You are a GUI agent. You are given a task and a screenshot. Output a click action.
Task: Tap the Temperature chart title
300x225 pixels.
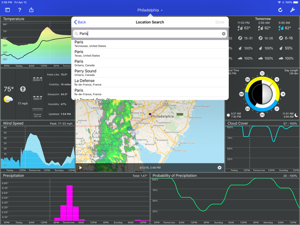pyautogui.click(x=14, y=19)
